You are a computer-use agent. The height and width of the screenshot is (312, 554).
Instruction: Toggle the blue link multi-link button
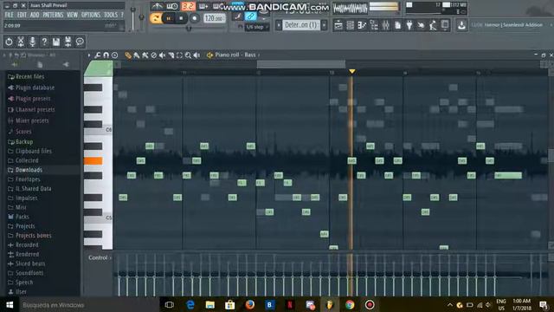[x=250, y=16]
